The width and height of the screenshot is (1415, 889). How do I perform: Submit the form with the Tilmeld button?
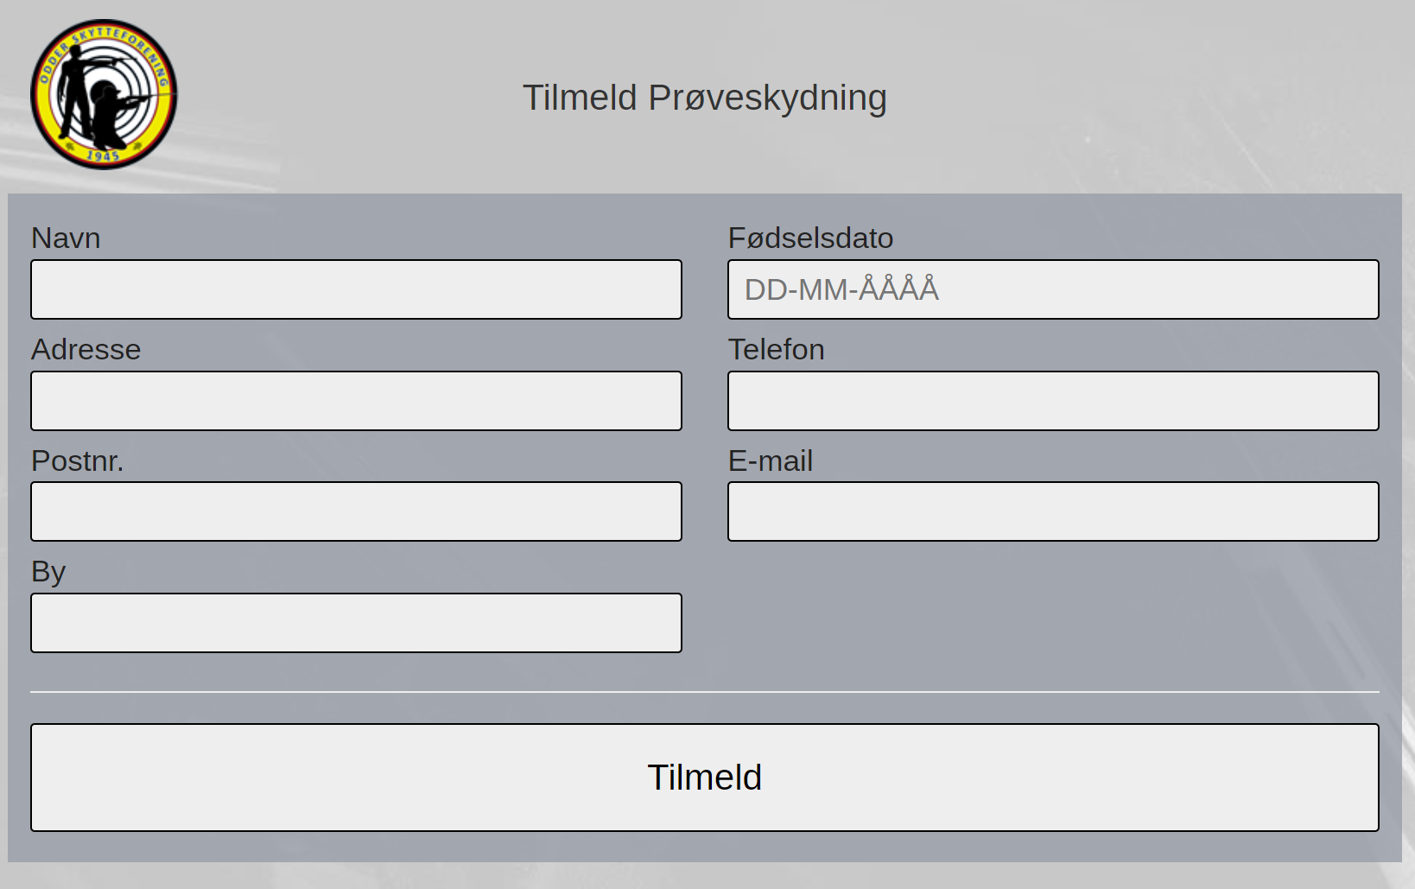click(705, 778)
